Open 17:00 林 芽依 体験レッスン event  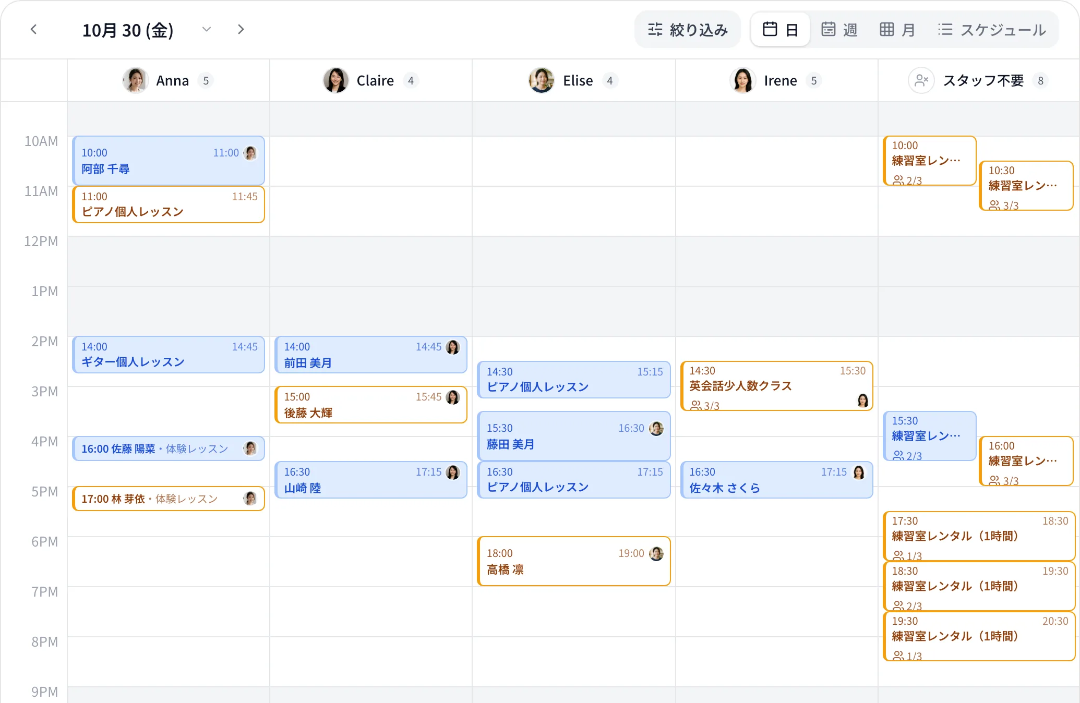click(169, 499)
